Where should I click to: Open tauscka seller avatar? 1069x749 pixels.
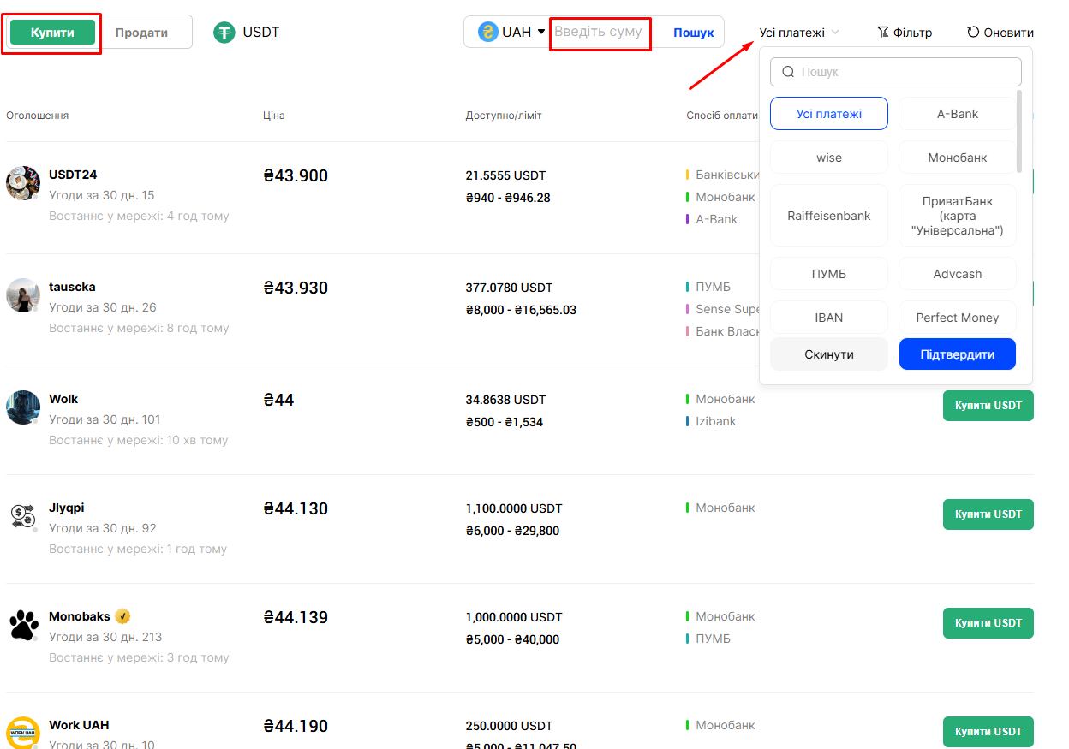(x=23, y=295)
